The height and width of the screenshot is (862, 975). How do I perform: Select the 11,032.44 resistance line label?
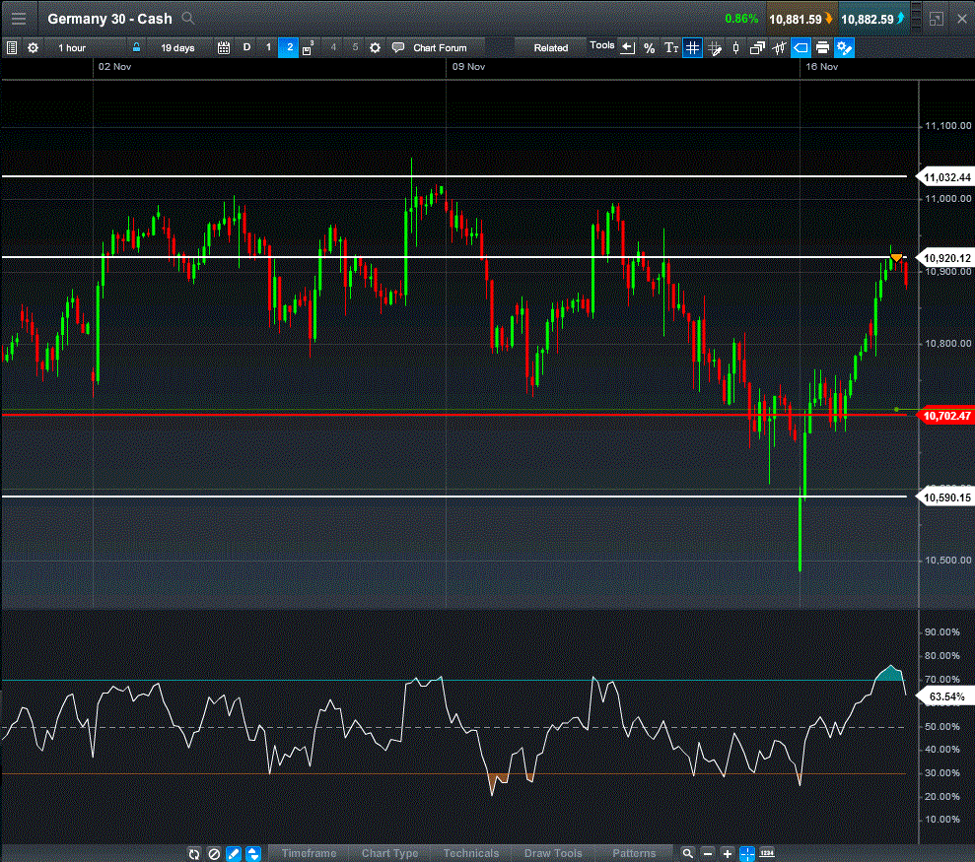(945, 177)
